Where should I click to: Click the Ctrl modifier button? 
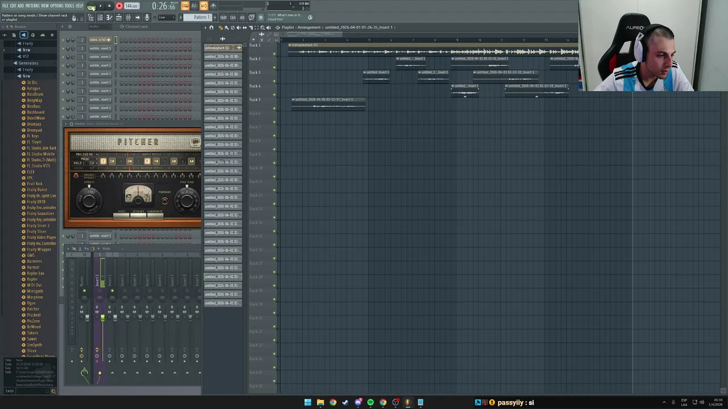(233, 18)
